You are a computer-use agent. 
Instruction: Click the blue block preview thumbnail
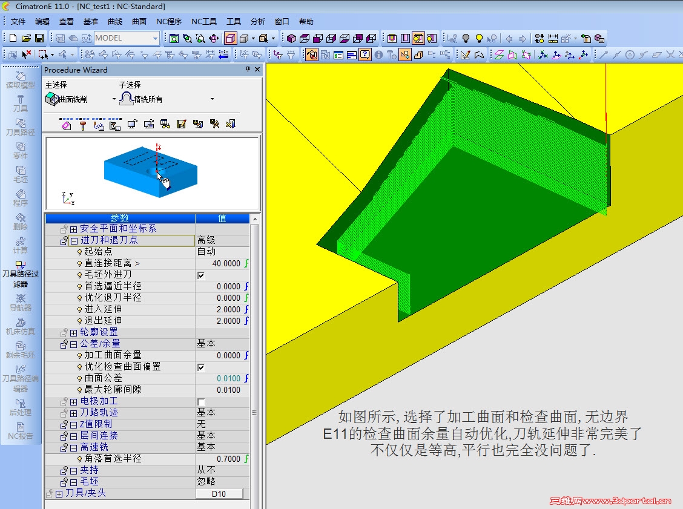pos(151,172)
